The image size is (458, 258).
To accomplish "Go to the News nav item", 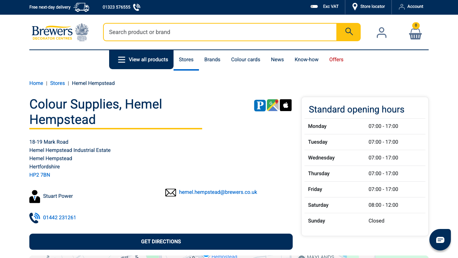I will 277,59.
